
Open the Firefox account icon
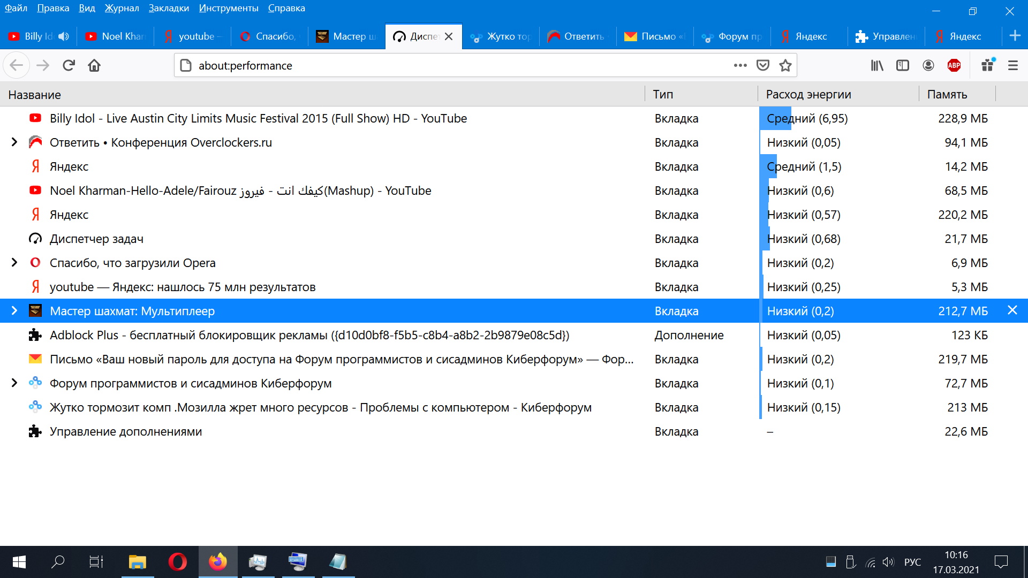pos(928,65)
